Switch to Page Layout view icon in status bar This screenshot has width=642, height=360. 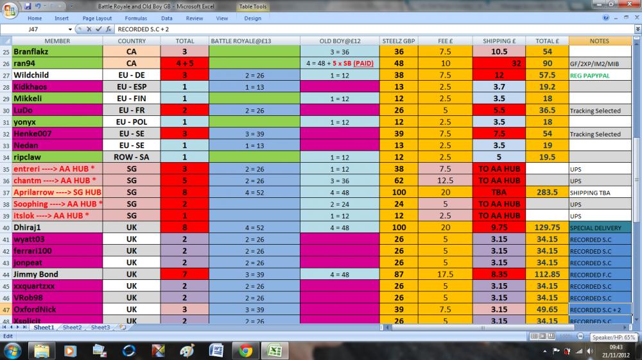542,336
